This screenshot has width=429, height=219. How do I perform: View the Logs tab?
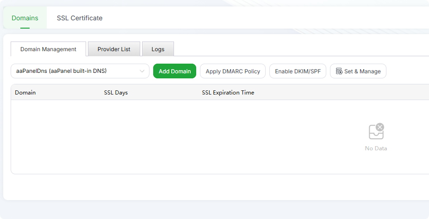[158, 49]
